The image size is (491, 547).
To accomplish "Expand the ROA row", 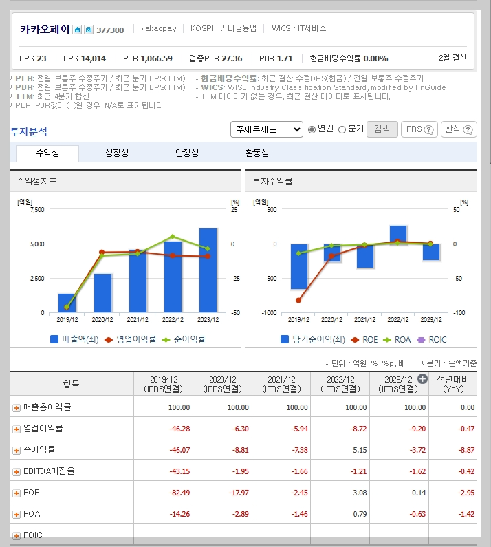I will point(17,515).
